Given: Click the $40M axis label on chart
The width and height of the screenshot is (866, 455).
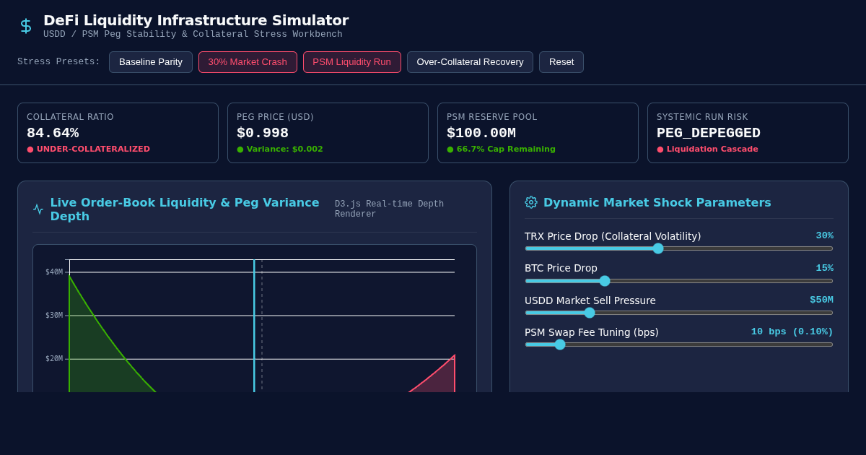Looking at the screenshot, I should pyautogui.click(x=54, y=272).
